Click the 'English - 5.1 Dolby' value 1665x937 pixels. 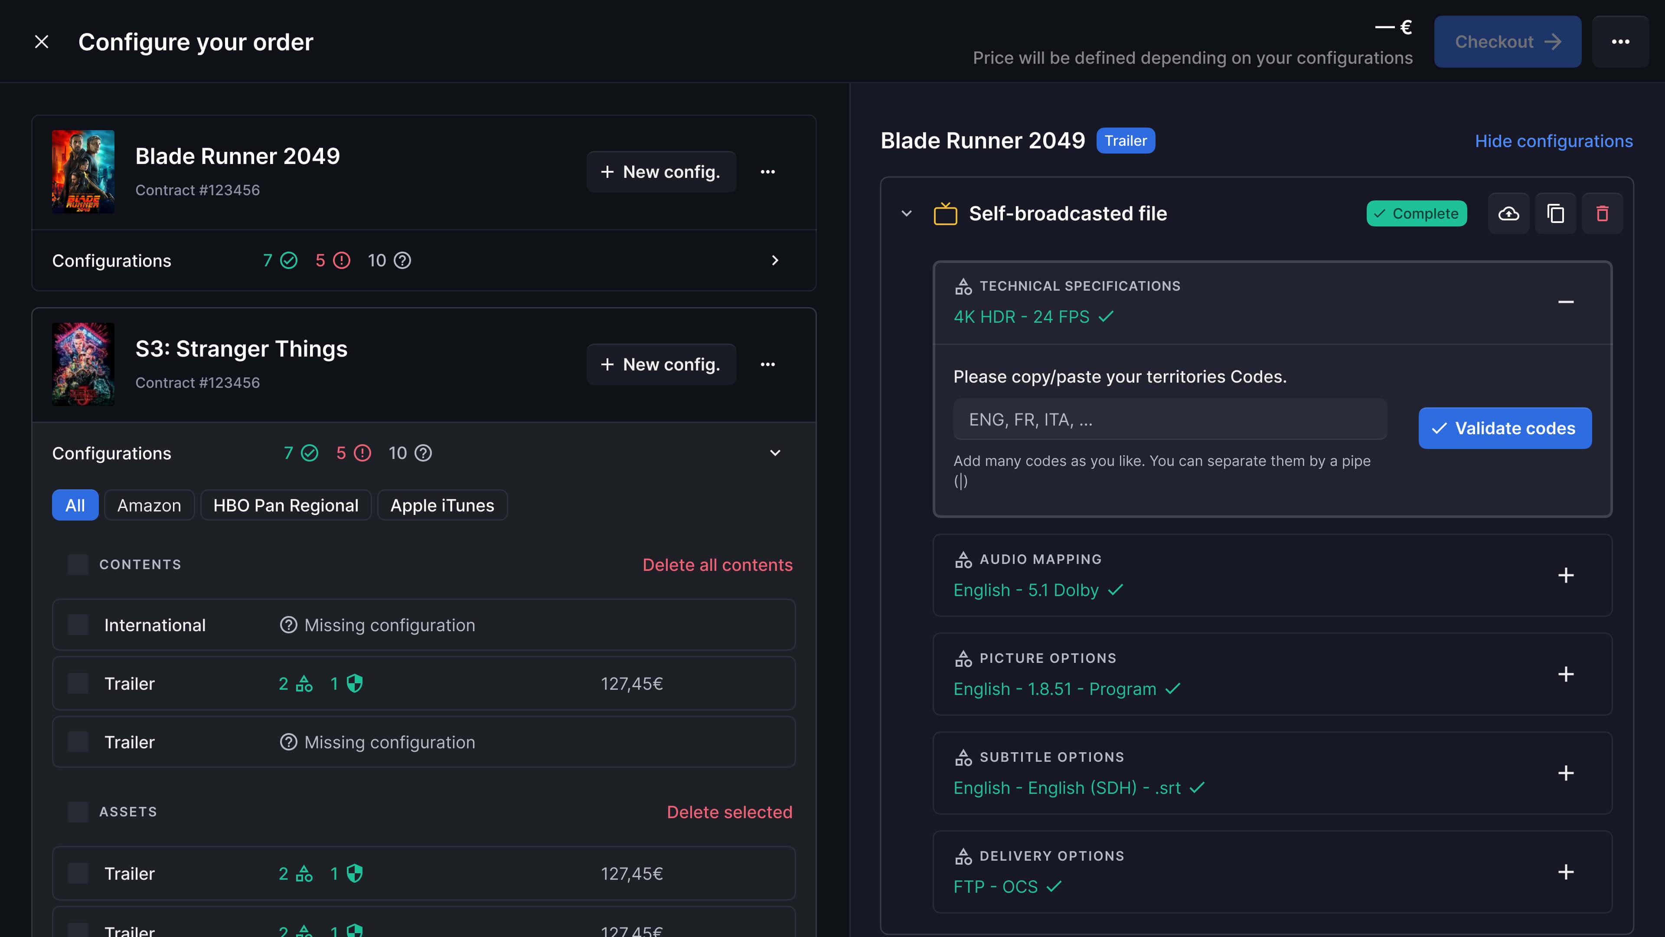1026,590
